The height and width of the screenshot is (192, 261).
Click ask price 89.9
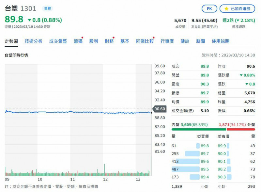coord(222,146)
